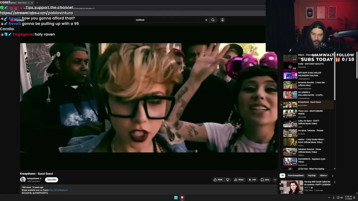Image resolution: width=358 pixels, height=201 pixels.
Task: Play RiFF RAFF & MAC MILLER Aquaberry Dolphin
Action: click(307, 76)
